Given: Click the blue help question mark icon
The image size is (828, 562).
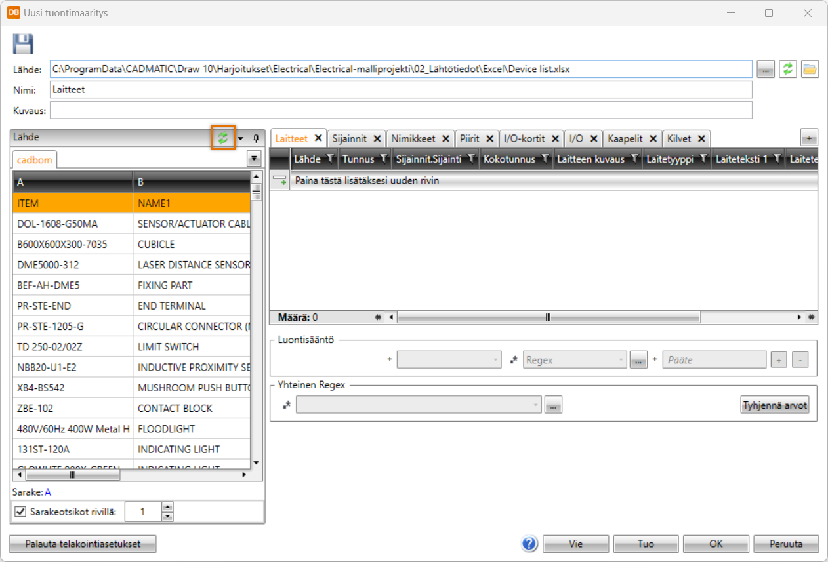Looking at the screenshot, I should (529, 544).
